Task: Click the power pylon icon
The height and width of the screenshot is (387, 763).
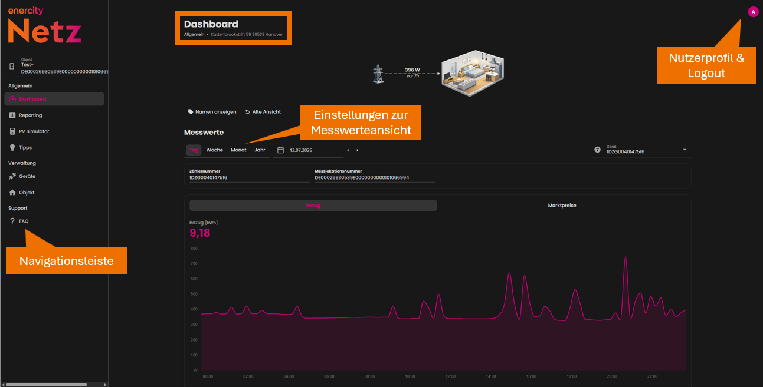Action: point(378,73)
